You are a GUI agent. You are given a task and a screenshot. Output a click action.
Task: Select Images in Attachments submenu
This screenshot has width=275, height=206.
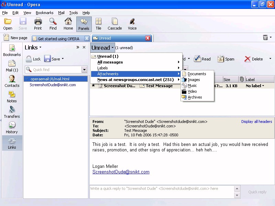click(194, 80)
